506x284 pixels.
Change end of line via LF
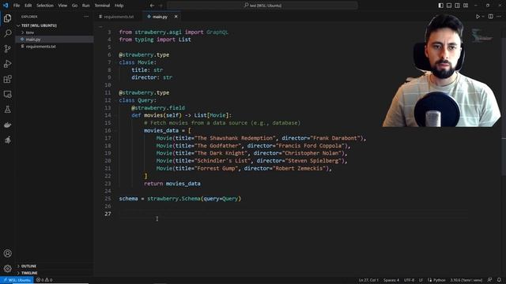(421, 280)
